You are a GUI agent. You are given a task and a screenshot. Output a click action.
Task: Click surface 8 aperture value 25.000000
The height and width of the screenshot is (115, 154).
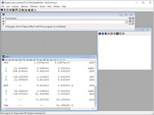[63, 100]
